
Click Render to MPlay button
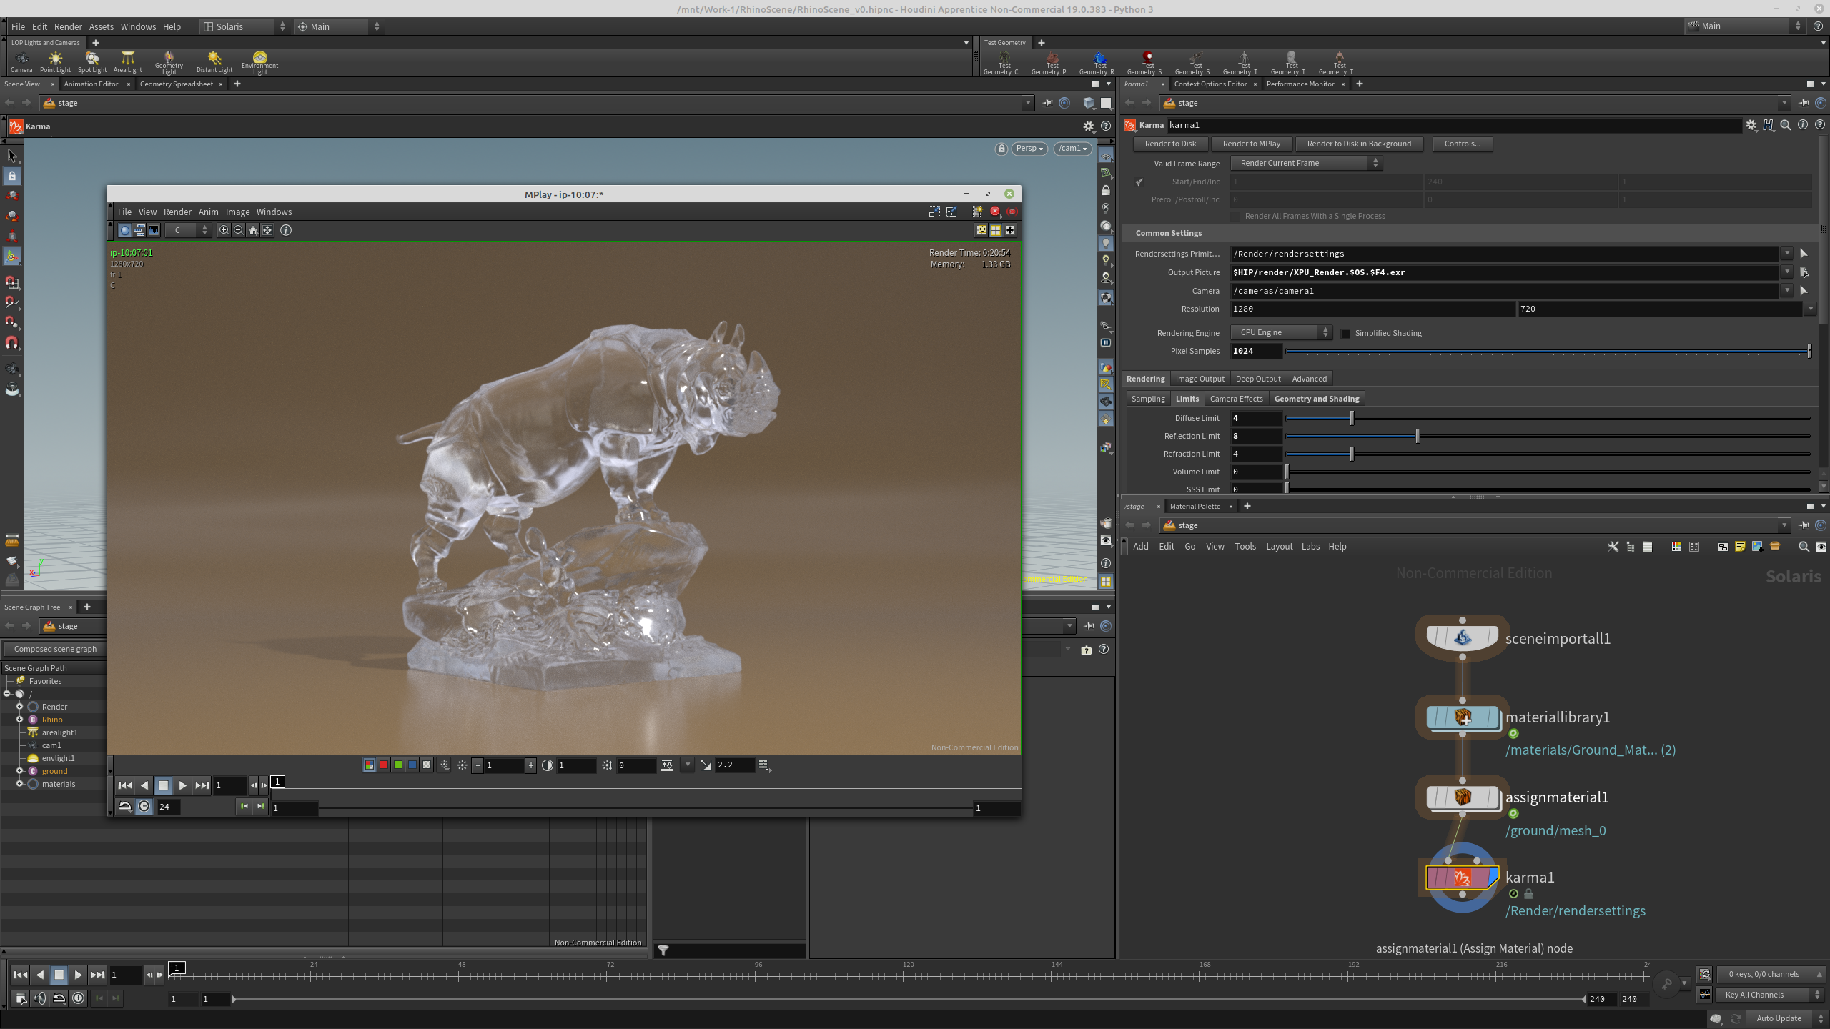coord(1251,144)
